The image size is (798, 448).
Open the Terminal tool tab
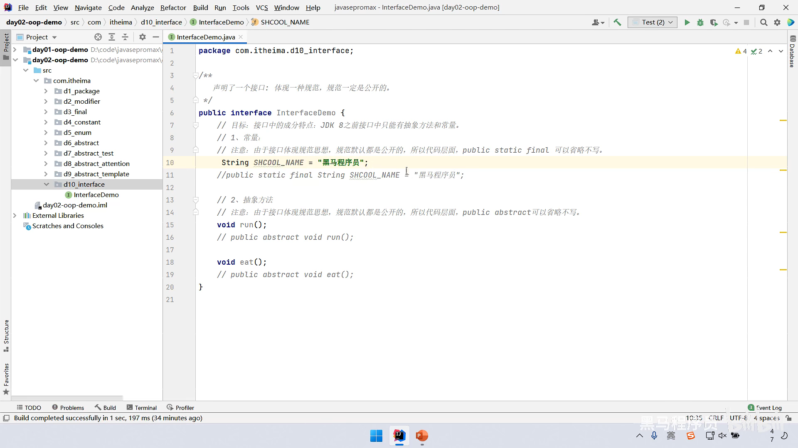pyautogui.click(x=142, y=407)
